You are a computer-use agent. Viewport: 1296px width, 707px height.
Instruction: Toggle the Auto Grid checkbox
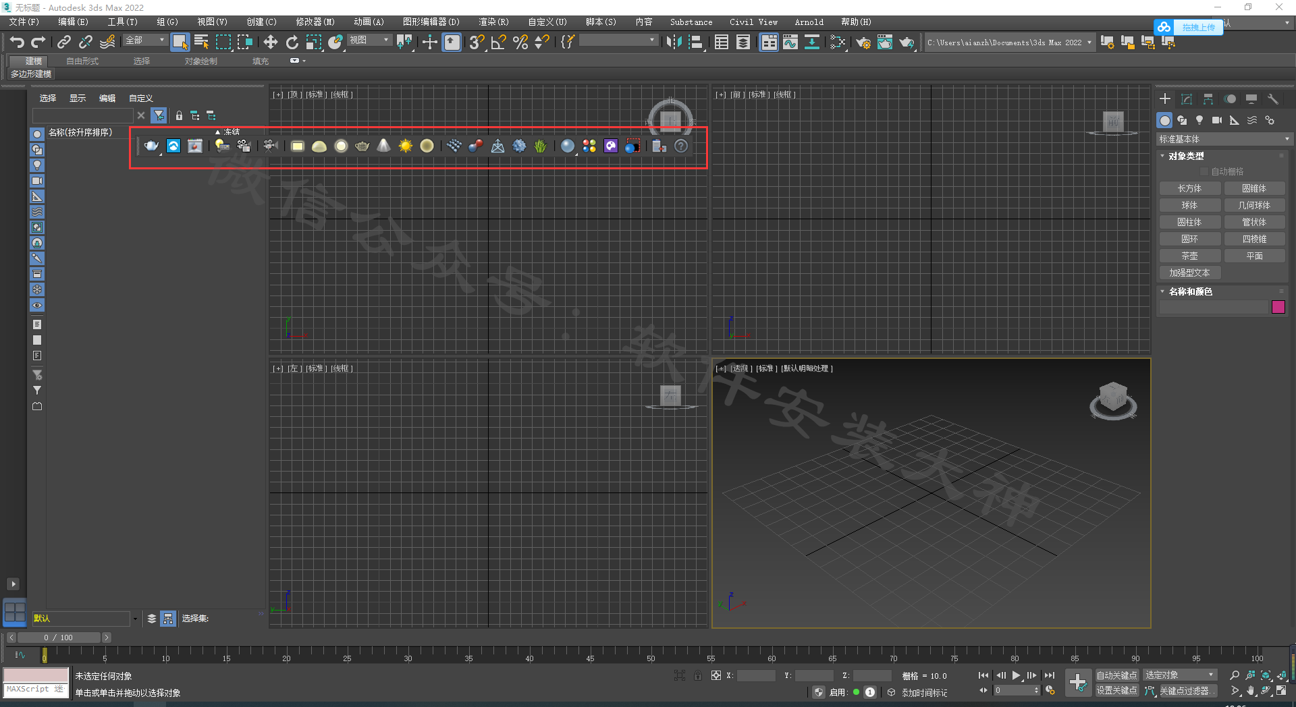pyautogui.click(x=1204, y=171)
